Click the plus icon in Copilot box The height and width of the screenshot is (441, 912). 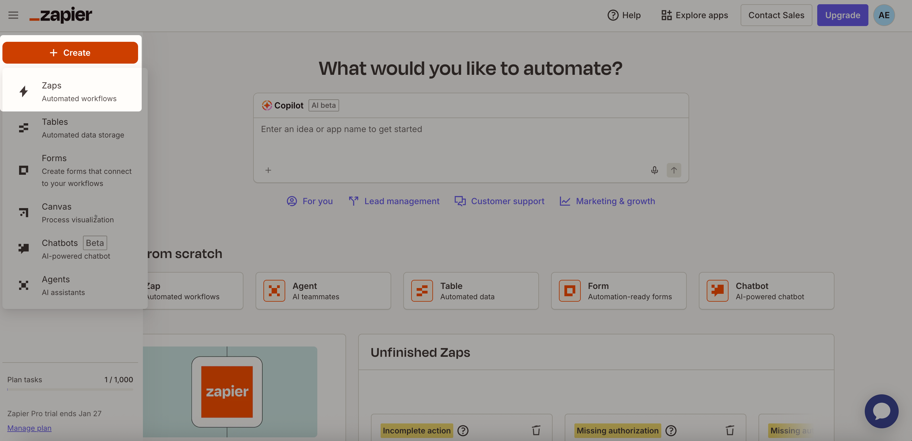point(268,171)
